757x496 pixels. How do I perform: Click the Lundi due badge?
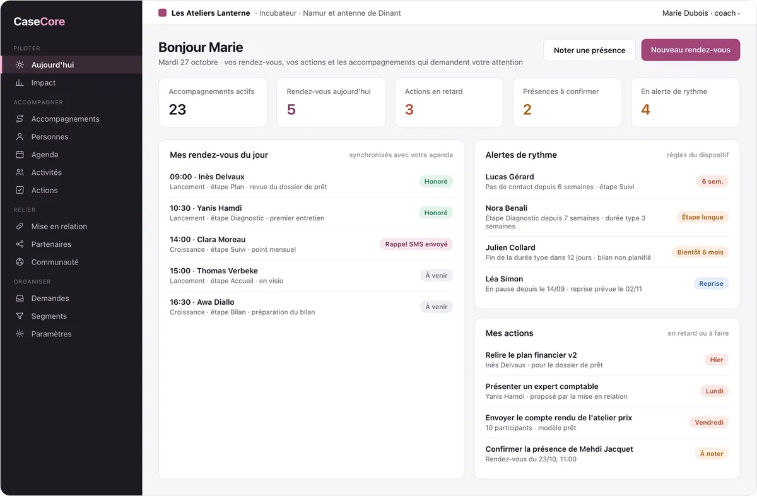(x=715, y=391)
